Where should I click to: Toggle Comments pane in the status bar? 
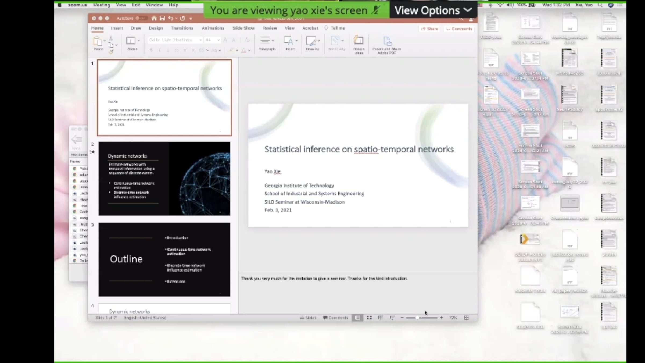click(335, 318)
